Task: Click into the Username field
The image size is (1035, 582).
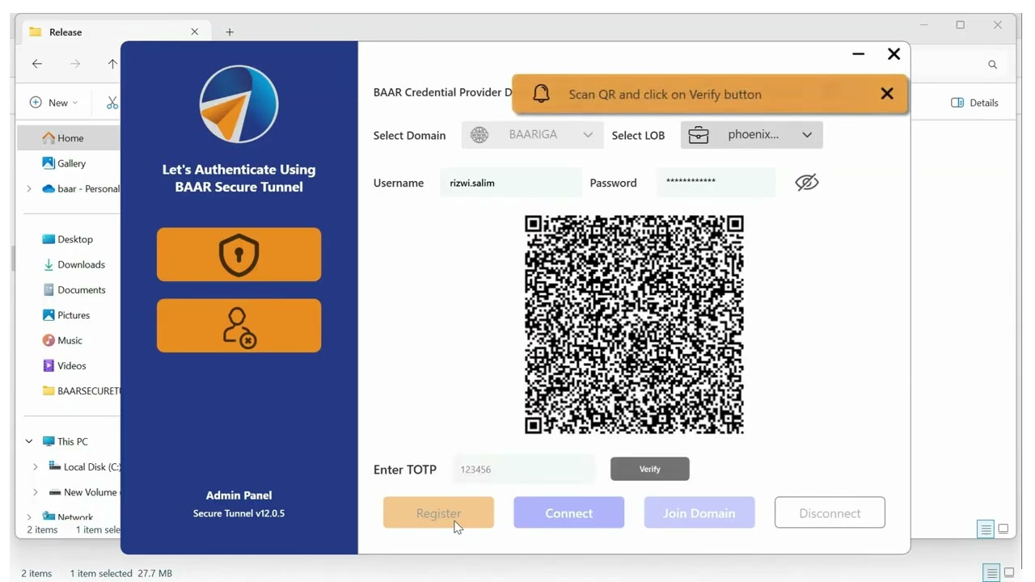Action: pyautogui.click(x=510, y=183)
